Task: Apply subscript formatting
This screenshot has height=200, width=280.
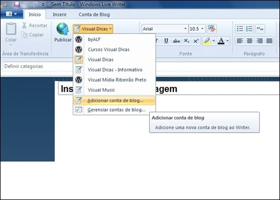Action: (x=186, y=41)
